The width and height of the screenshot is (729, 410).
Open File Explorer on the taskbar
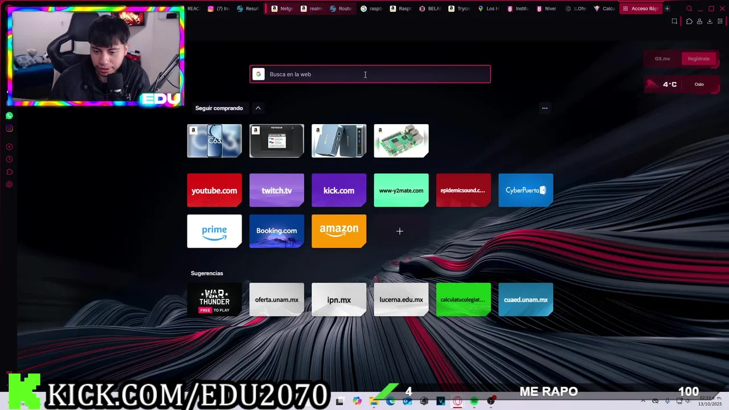(x=374, y=401)
